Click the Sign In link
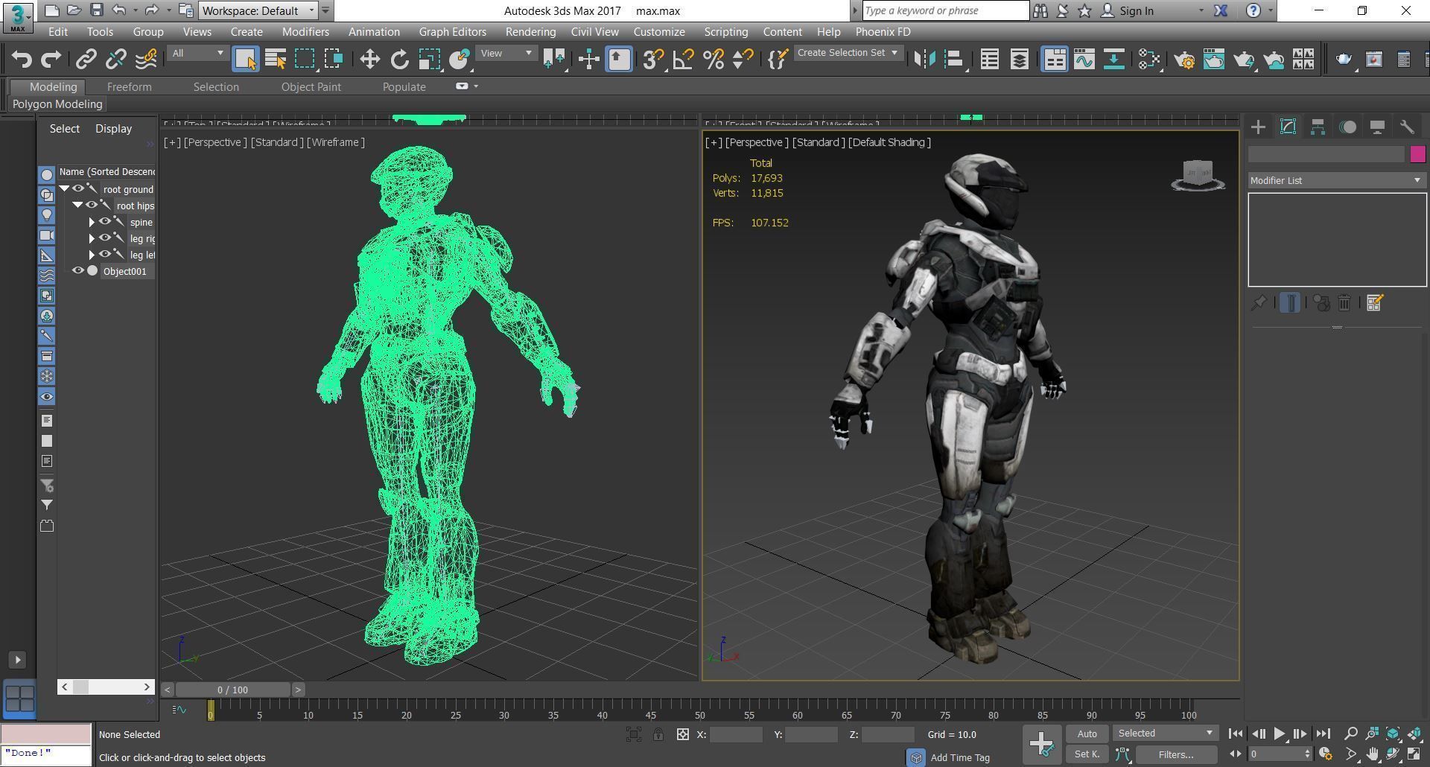 point(1136,10)
